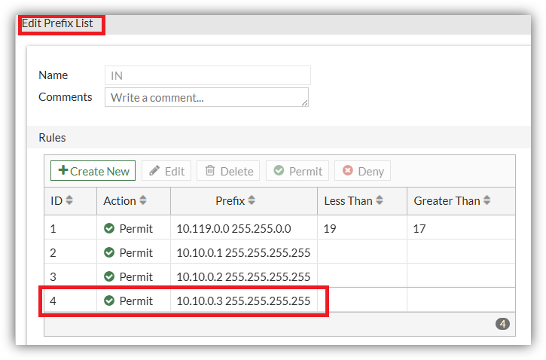Click Greater Than value 17
The image size is (546, 360).
point(419,229)
